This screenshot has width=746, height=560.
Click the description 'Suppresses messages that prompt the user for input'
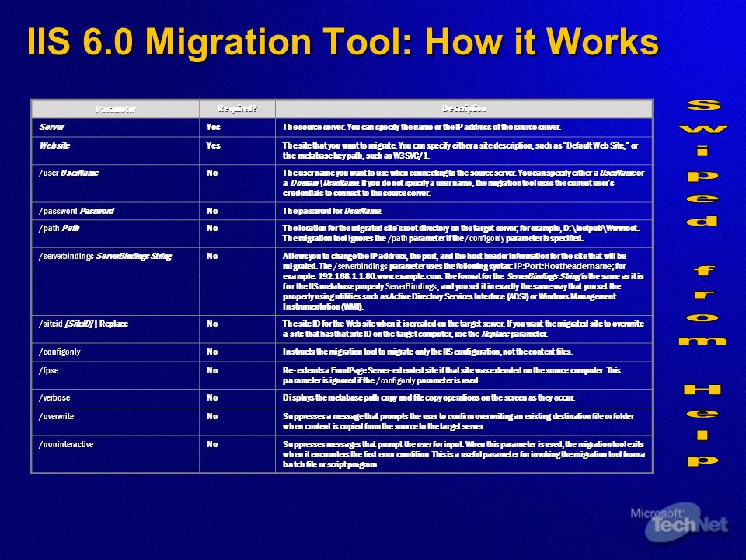pos(464,454)
